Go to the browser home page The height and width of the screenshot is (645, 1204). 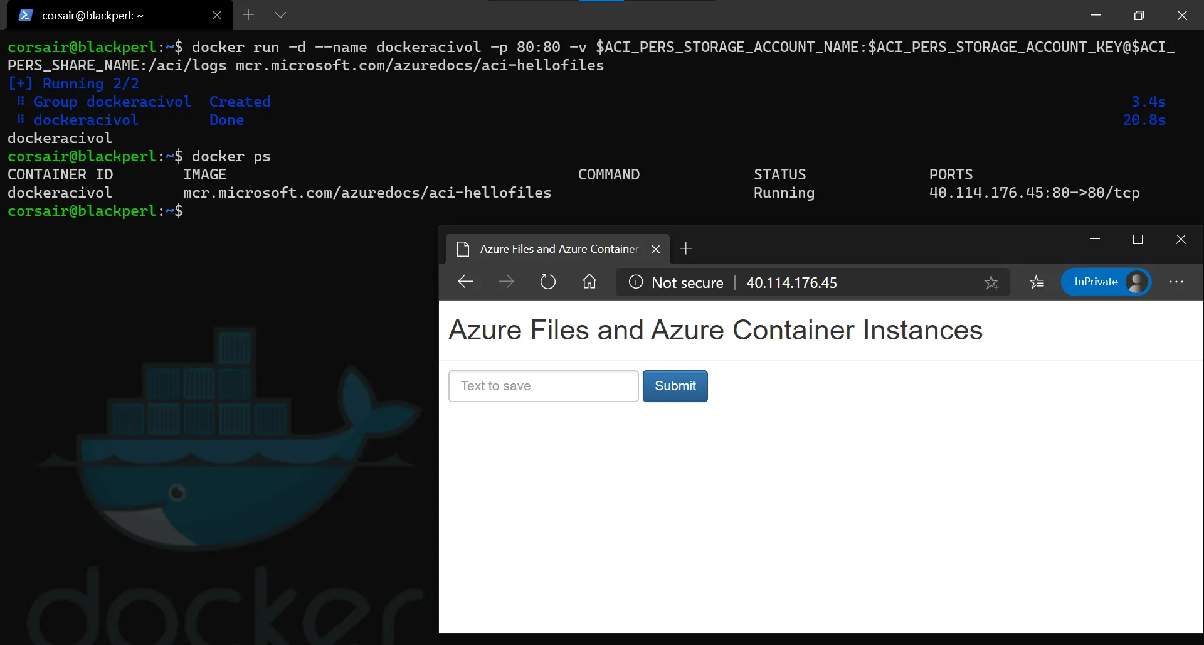[589, 282]
